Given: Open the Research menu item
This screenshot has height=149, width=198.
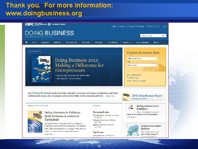Looking at the screenshot, I should [86, 42].
